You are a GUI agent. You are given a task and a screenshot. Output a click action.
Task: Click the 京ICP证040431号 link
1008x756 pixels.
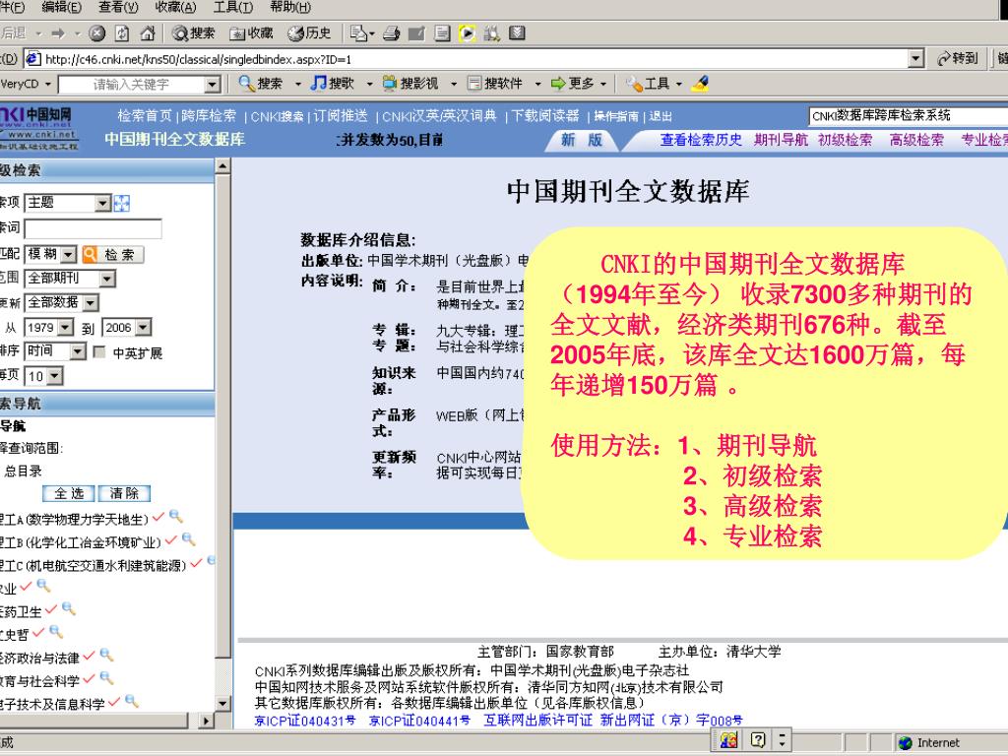(x=305, y=721)
